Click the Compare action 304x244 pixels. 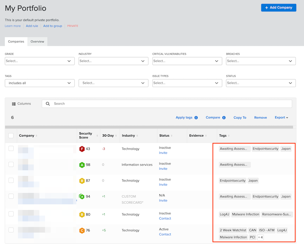[213, 118]
